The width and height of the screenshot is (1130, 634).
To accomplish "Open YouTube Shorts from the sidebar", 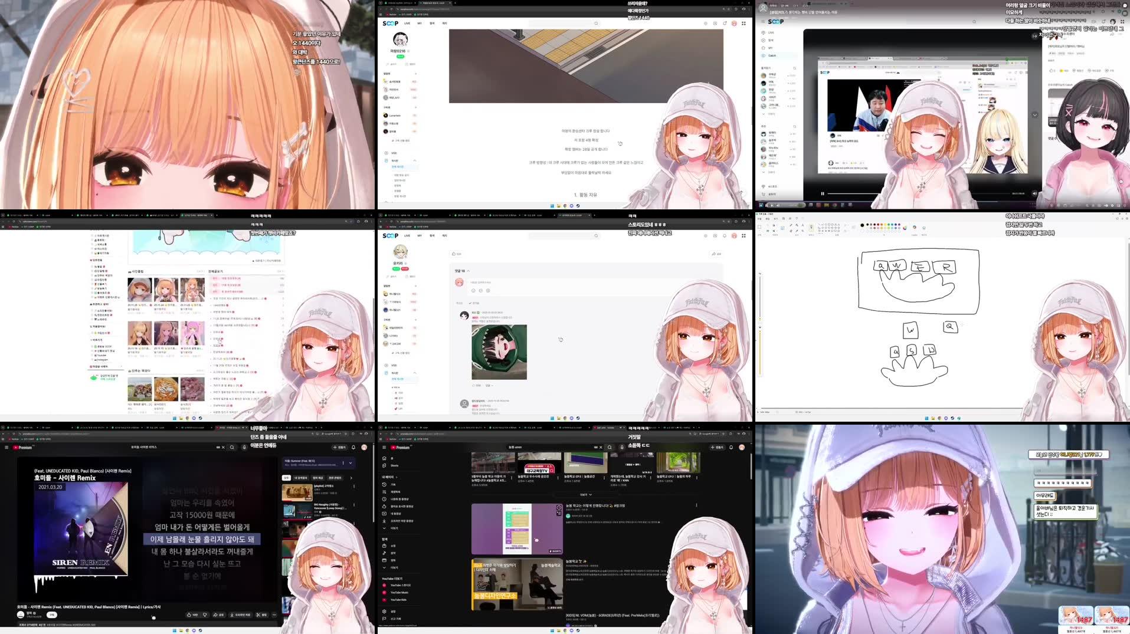I will click(x=384, y=465).
